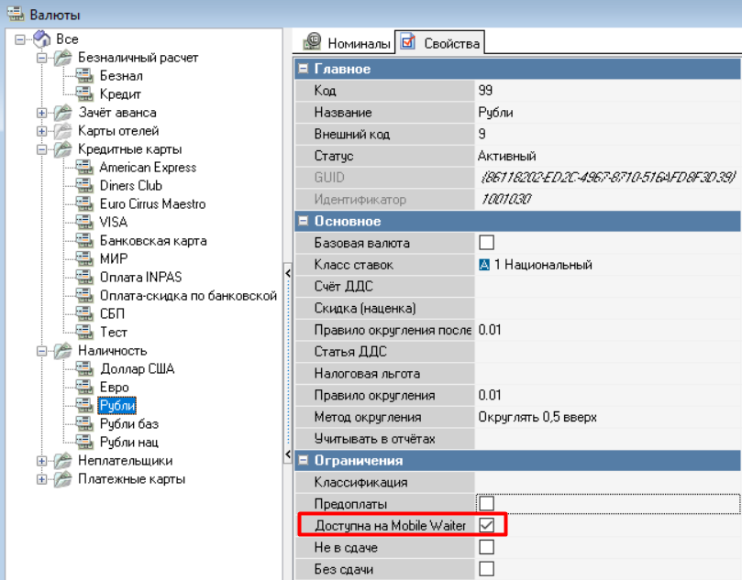
Task: Click the panel splitter collapse arrow
Action: [x=287, y=274]
